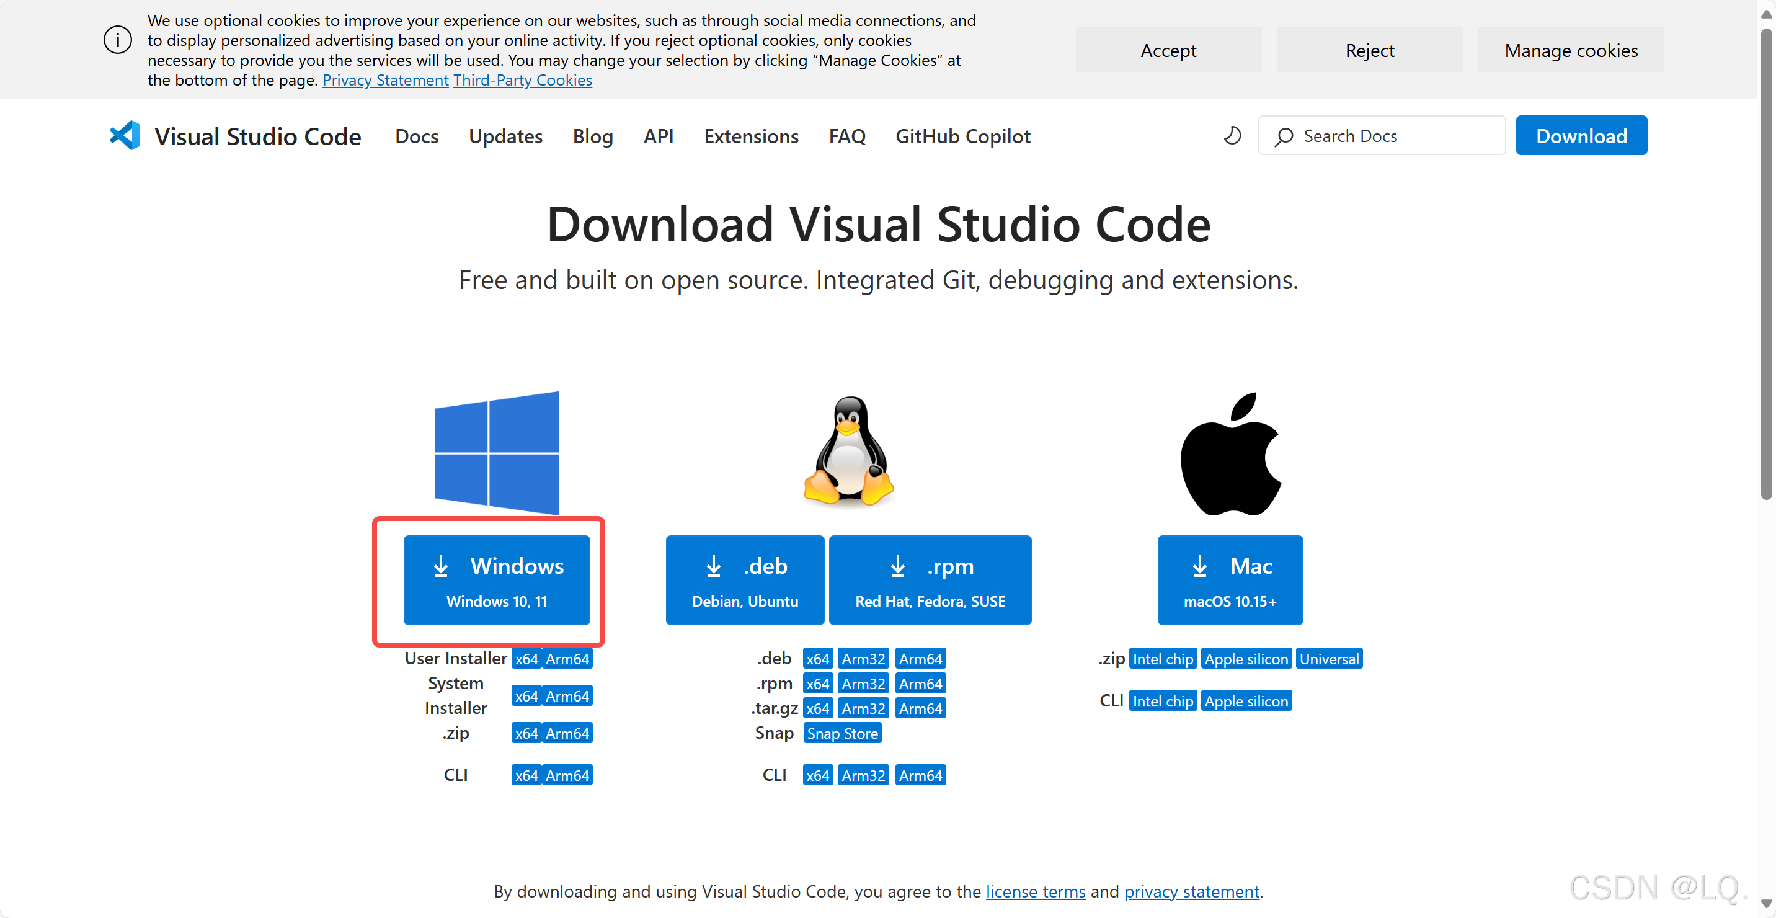The height and width of the screenshot is (918, 1776).
Task: Click the Search Docs input field
Action: [1382, 136]
